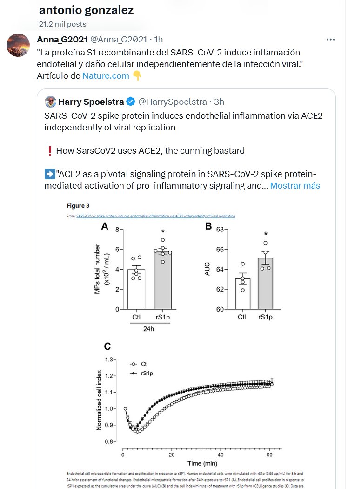Click the @HarrySpoelstra handle
Viewport: 348px width, 489px height.
click(x=172, y=102)
